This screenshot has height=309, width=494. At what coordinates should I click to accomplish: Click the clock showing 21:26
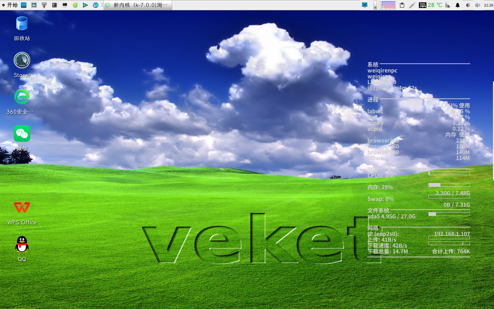tap(487, 5)
